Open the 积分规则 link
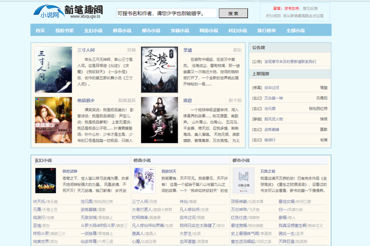The image size is (370, 246). click(273, 16)
